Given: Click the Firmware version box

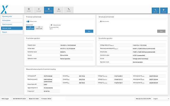Looking at the screenshot, I should point(46,99).
